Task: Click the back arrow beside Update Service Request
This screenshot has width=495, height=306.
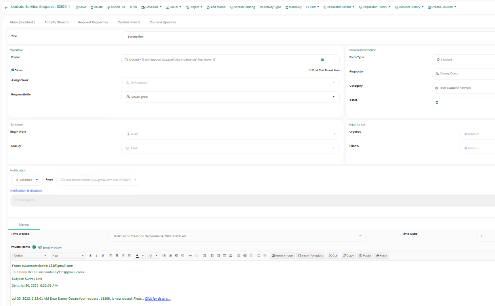Action: tap(6, 8)
